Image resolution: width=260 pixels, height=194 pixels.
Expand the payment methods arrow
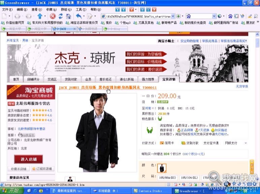coord(246,143)
